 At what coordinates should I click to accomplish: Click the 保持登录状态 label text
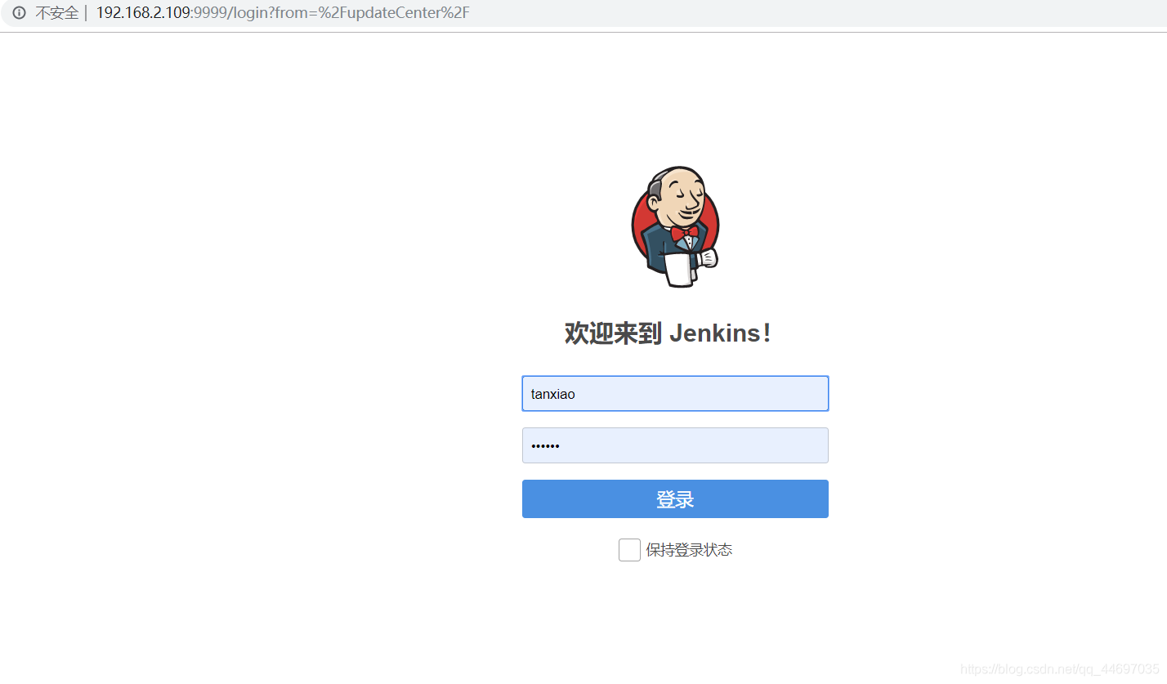tap(689, 550)
